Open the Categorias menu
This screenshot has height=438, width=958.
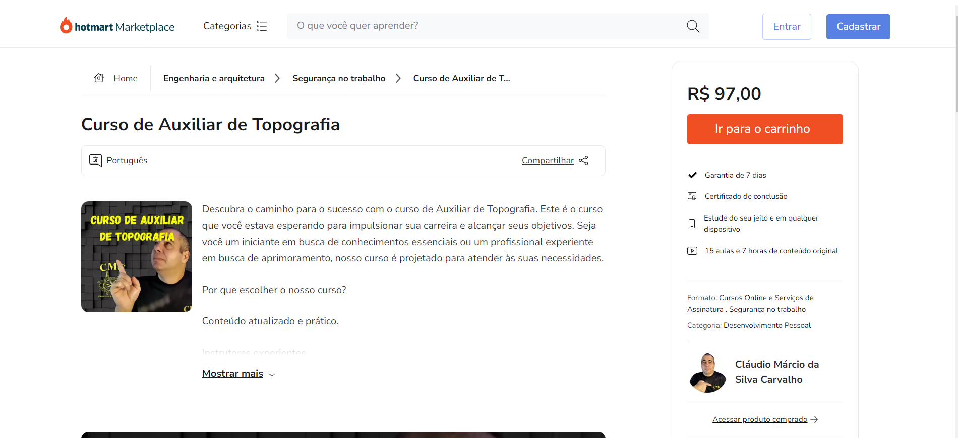tap(235, 26)
